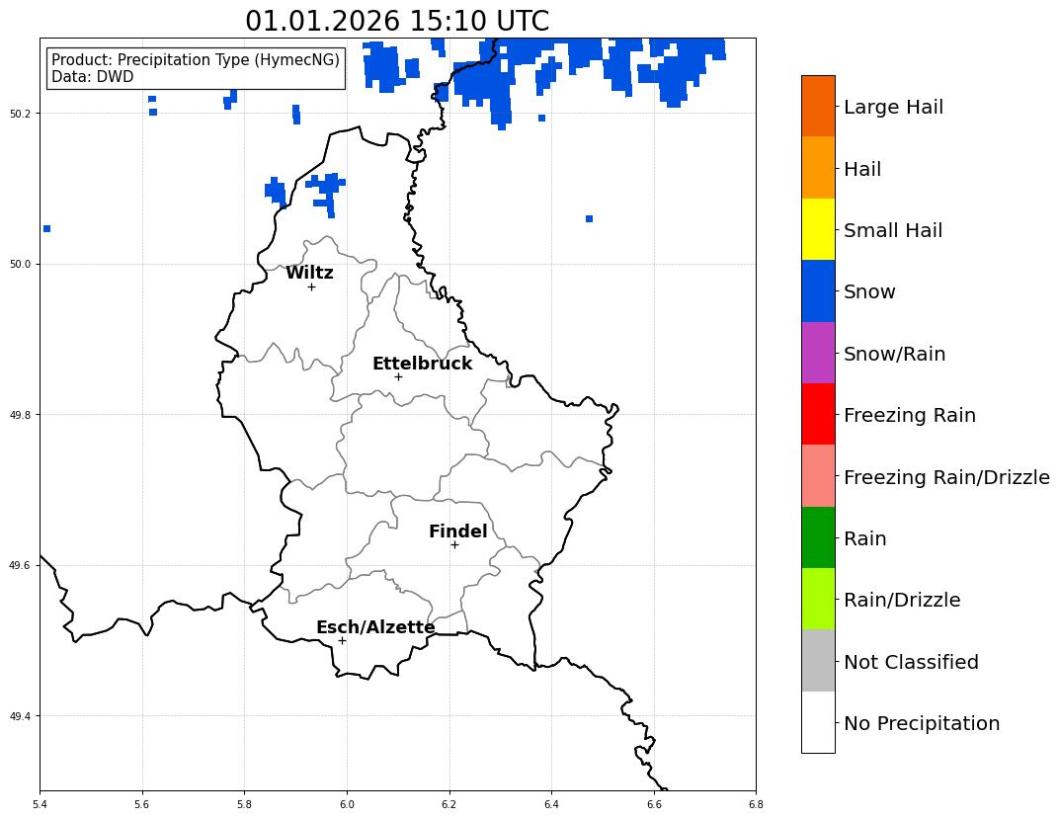Click the 6.2 longitude axis label
1059x818 pixels.
[449, 804]
